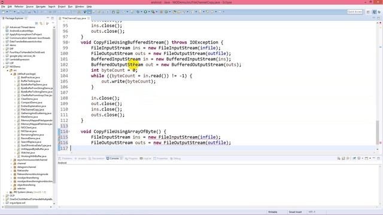Fold the CopyFileUsingBufferedStream method at line 98
383x215 pixels.
tap(69, 42)
